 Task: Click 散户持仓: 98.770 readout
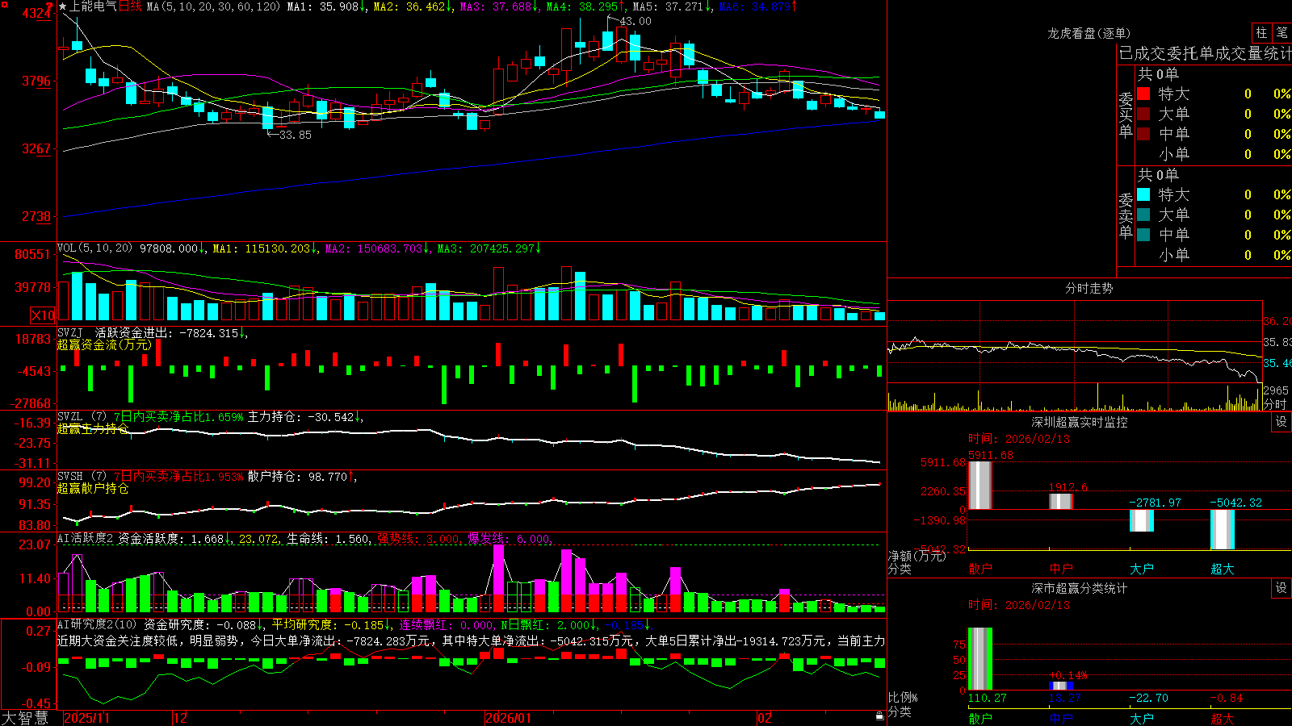point(298,477)
